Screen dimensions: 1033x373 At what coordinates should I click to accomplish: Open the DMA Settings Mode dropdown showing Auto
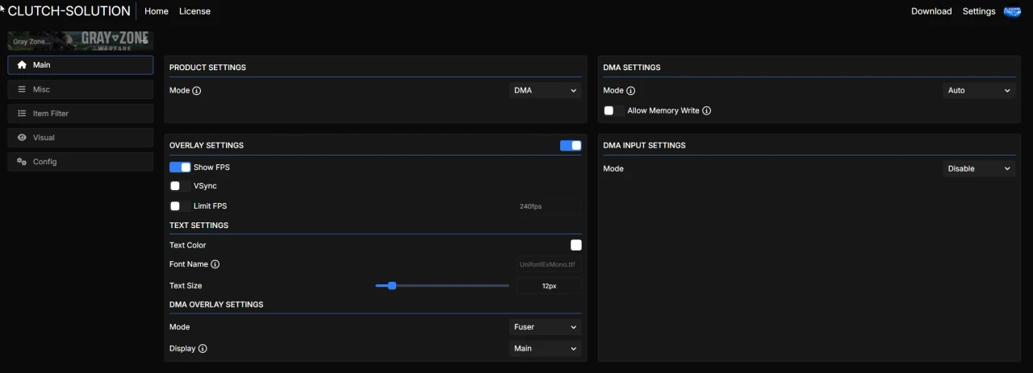coord(979,90)
